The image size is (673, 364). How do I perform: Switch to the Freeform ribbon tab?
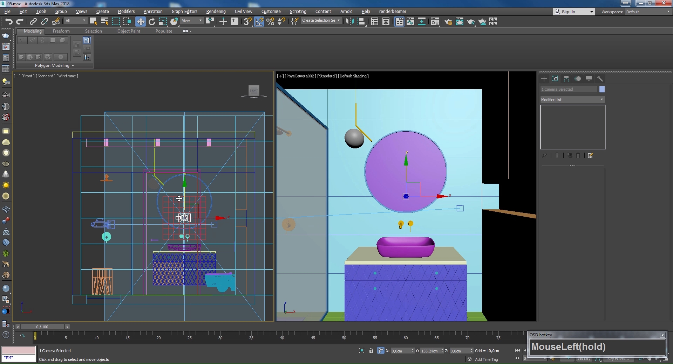(61, 31)
